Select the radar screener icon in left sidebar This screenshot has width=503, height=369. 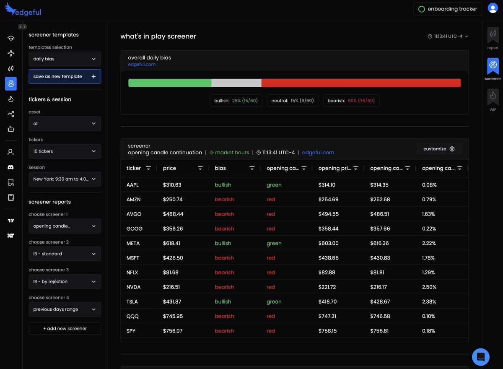[x=11, y=84]
